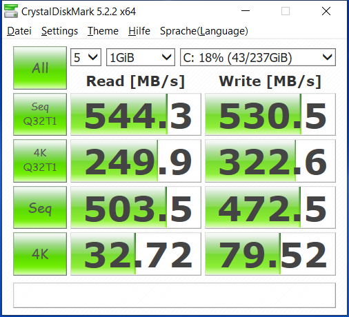Expand the drive selection C: 18% dropdown
This screenshot has height=317, width=349.
[x=258, y=57]
